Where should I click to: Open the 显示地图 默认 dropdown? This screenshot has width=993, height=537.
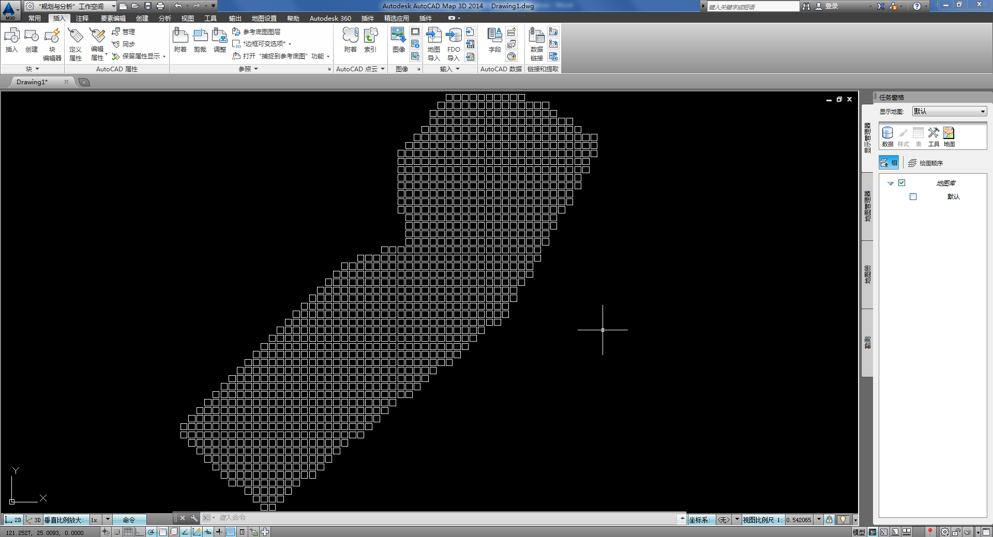[x=950, y=111]
